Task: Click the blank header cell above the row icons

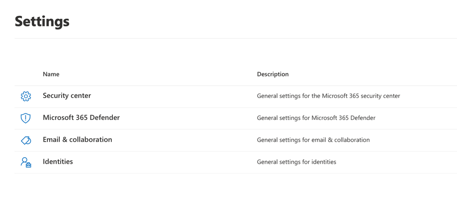Action: click(26, 74)
